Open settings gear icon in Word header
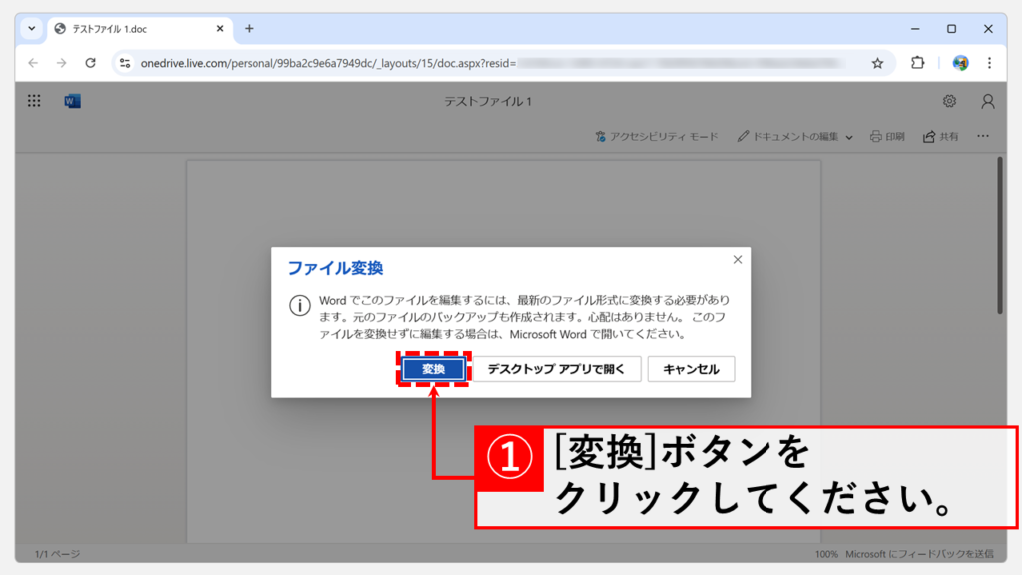 (949, 101)
